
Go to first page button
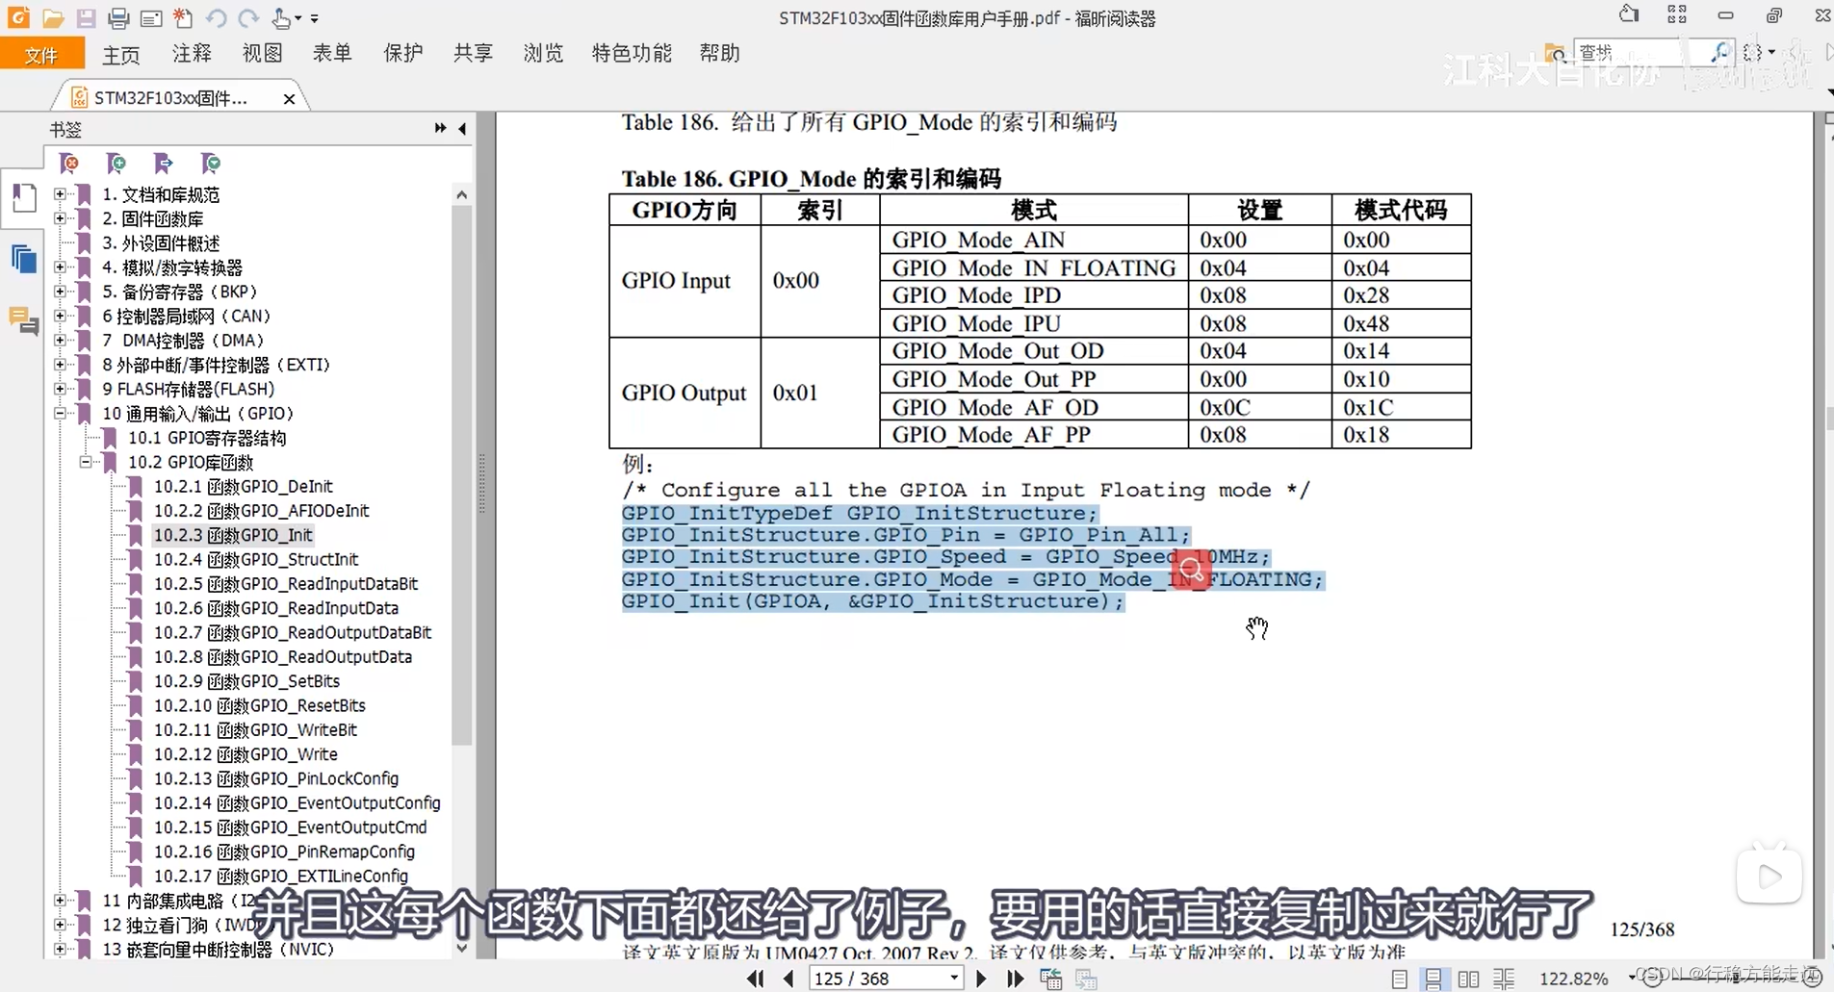point(756,979)
